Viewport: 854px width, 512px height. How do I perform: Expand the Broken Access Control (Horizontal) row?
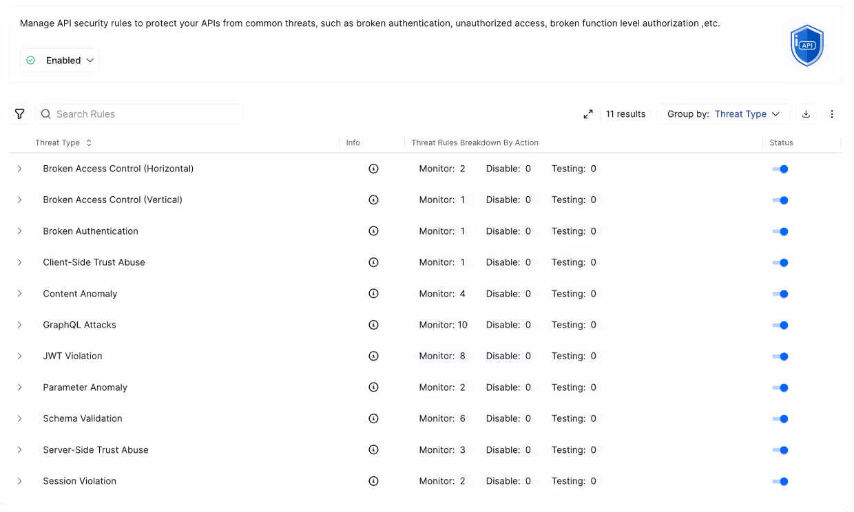pos(20,168)
